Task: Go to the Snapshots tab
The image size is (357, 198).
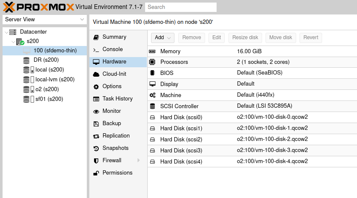Action: pos(118,148)
